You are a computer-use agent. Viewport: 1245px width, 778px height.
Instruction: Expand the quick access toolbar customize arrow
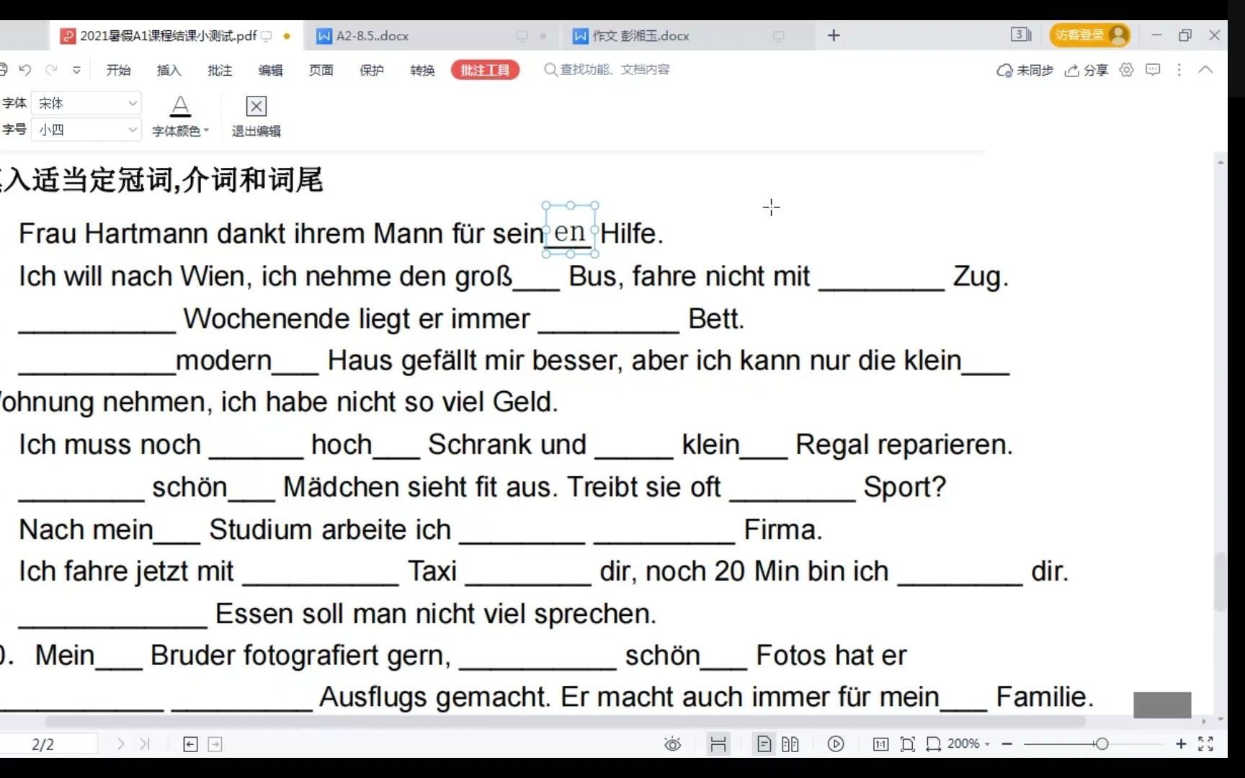tap(76, 70)
